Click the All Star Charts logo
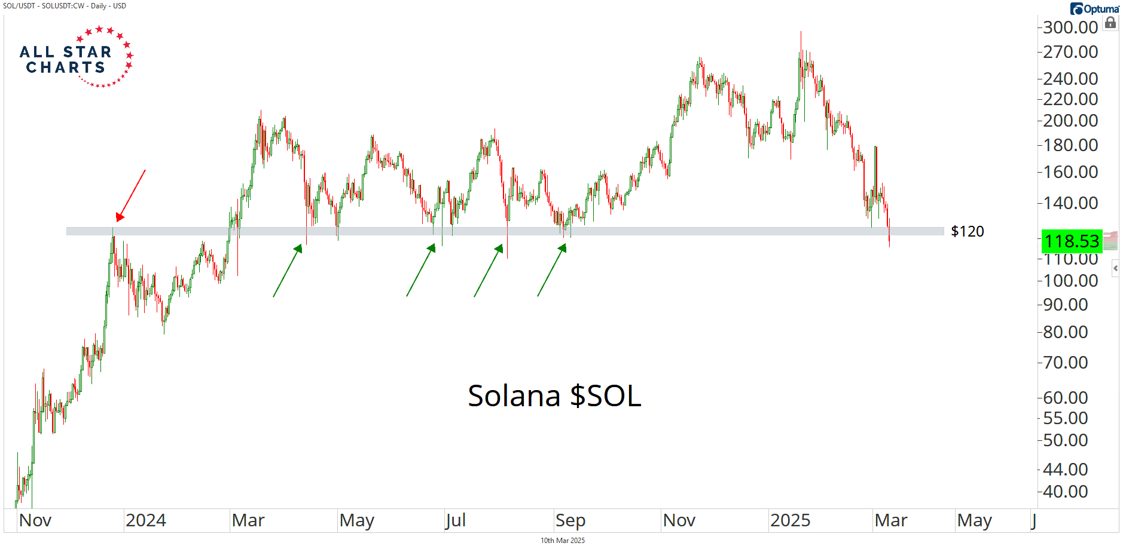 coord(76,58)
